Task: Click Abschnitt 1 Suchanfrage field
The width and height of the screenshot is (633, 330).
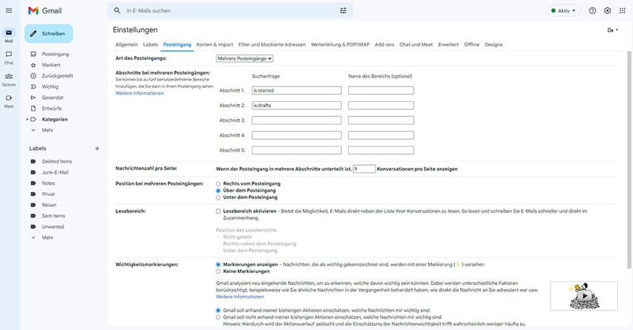Action: pyautogui.click(x=297, y=91)
